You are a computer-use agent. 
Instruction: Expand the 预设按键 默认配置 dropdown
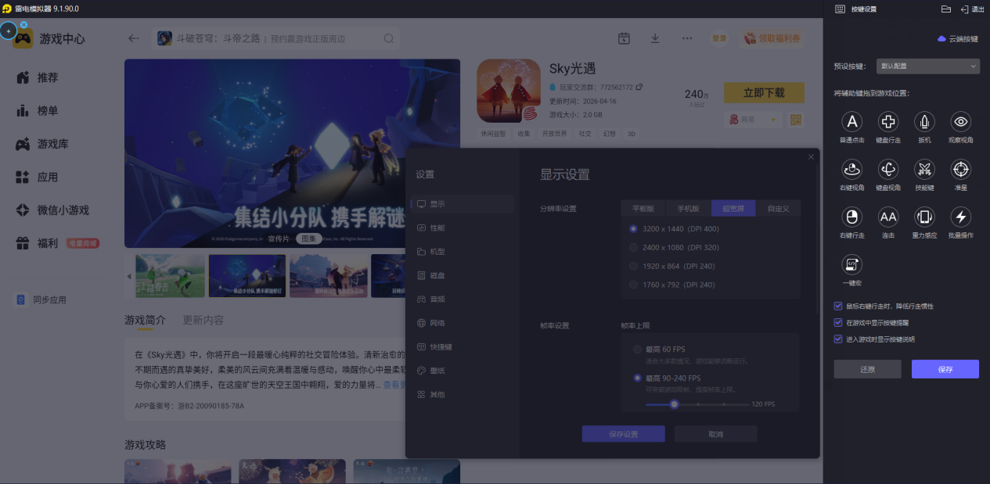pyautogui.click(x=927, y=66)
